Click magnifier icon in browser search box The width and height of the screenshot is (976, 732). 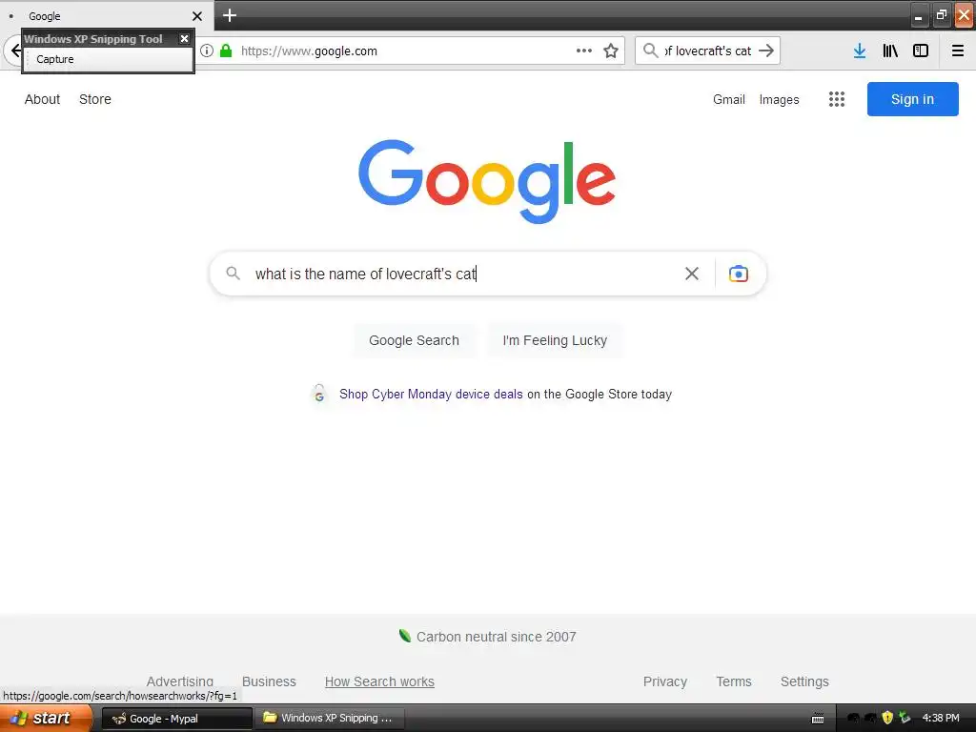(x=650, y=51)
